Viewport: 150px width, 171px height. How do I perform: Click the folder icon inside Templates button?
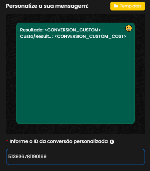pyautogui.click(x=116, y=6)
